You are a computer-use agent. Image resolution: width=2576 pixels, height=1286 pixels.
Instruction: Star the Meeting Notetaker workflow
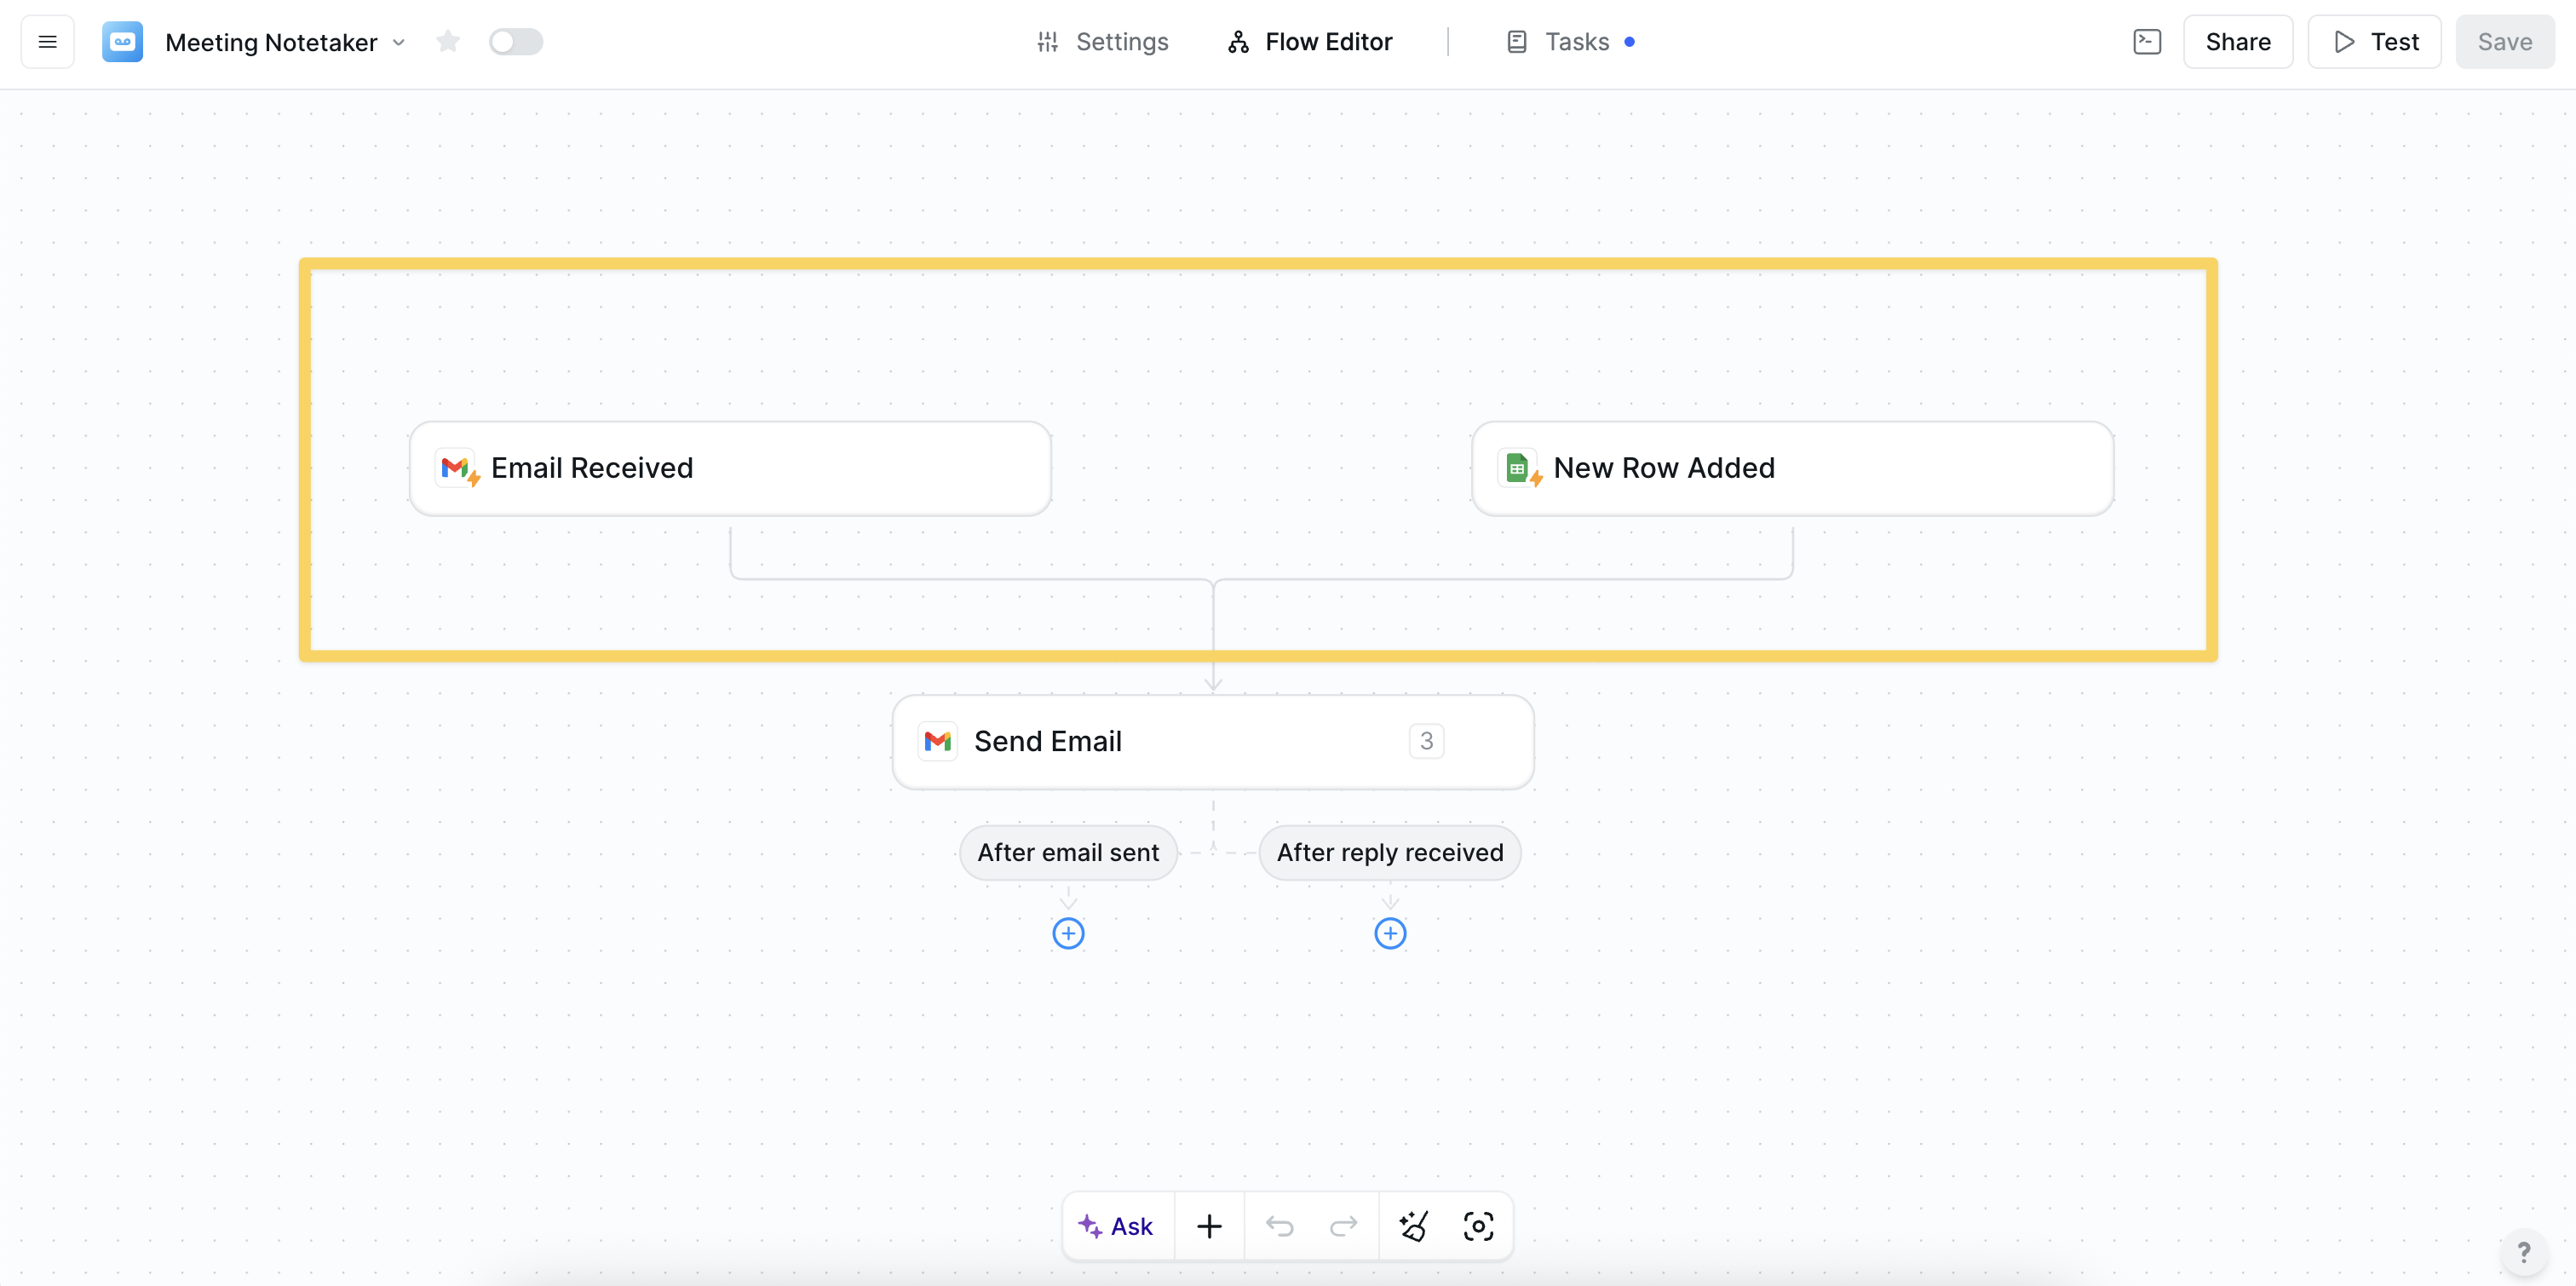(448, 41)
